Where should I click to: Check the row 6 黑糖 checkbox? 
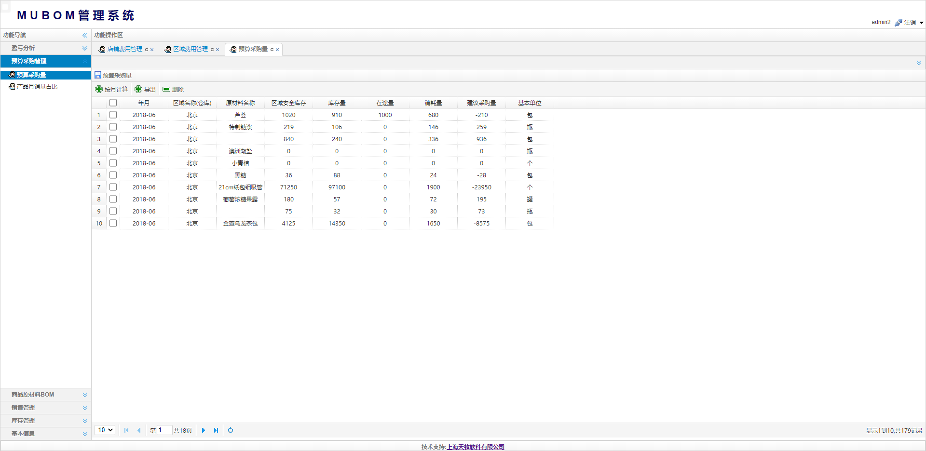coord(113,175)
